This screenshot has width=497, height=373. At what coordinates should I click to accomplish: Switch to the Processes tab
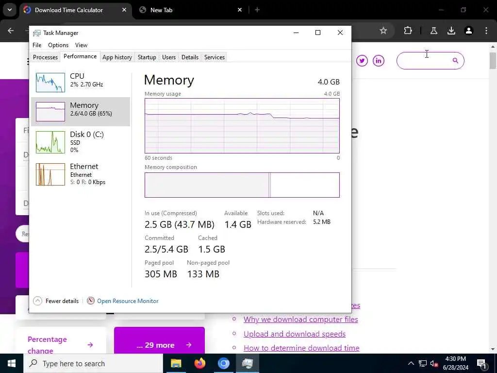(x=45, y=57)
